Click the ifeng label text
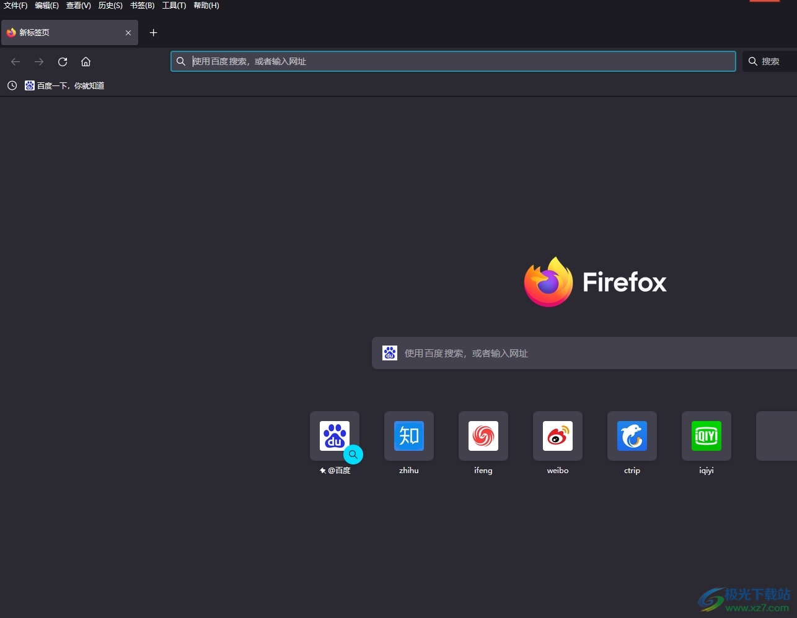Screen dimensions: 797x618 (x=483, y=471)
